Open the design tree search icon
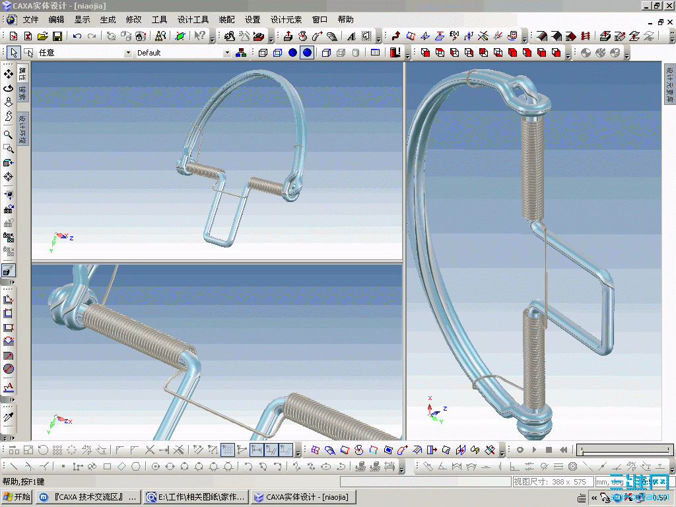The image size is (676, 507). [x=160, y=36]
